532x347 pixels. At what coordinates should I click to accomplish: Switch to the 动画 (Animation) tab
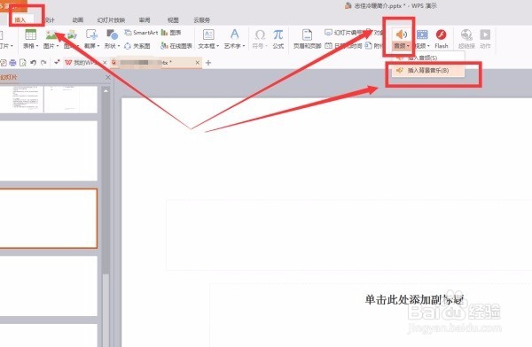pos(78,20)
